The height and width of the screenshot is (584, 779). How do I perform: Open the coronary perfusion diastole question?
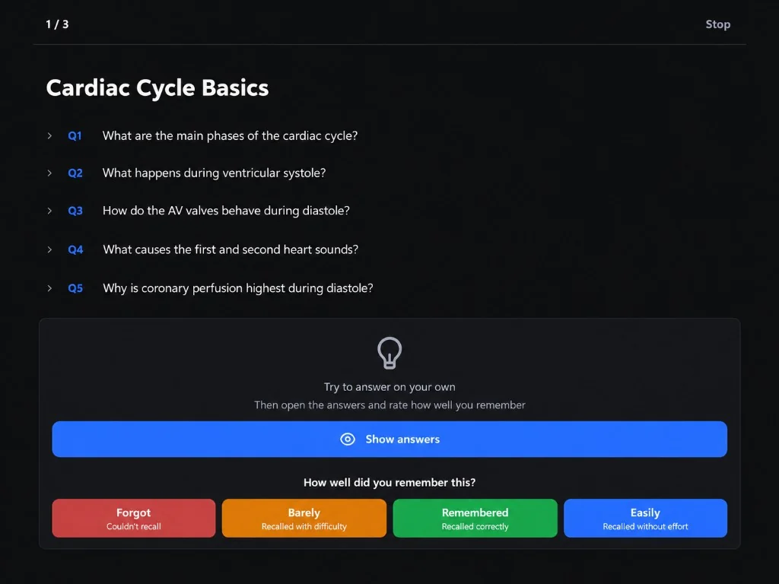coord(238,288)
